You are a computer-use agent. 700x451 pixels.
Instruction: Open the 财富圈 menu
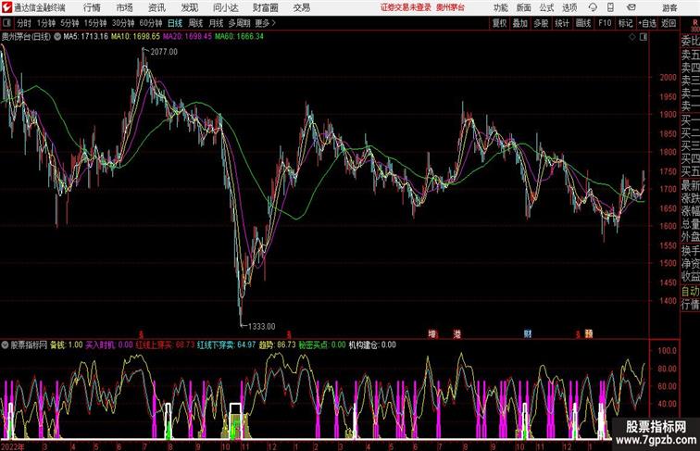click(265, 7)
